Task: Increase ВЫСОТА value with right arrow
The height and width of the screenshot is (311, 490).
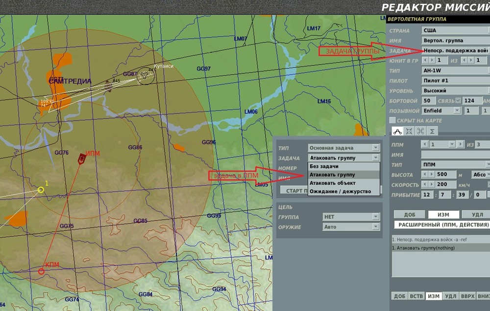Action: pyautogui.click(x=431, y=175)
